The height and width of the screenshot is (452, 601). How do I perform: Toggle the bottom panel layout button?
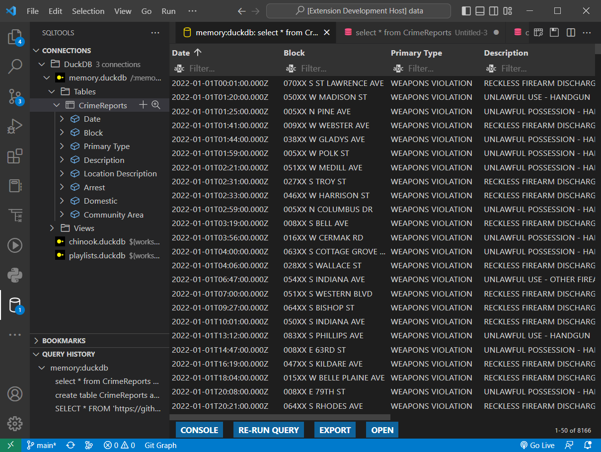pyautogui.click(x=480, y=11)
